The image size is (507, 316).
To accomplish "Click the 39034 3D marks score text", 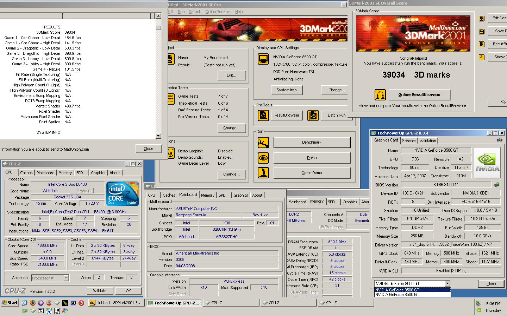I will [416, 75].
